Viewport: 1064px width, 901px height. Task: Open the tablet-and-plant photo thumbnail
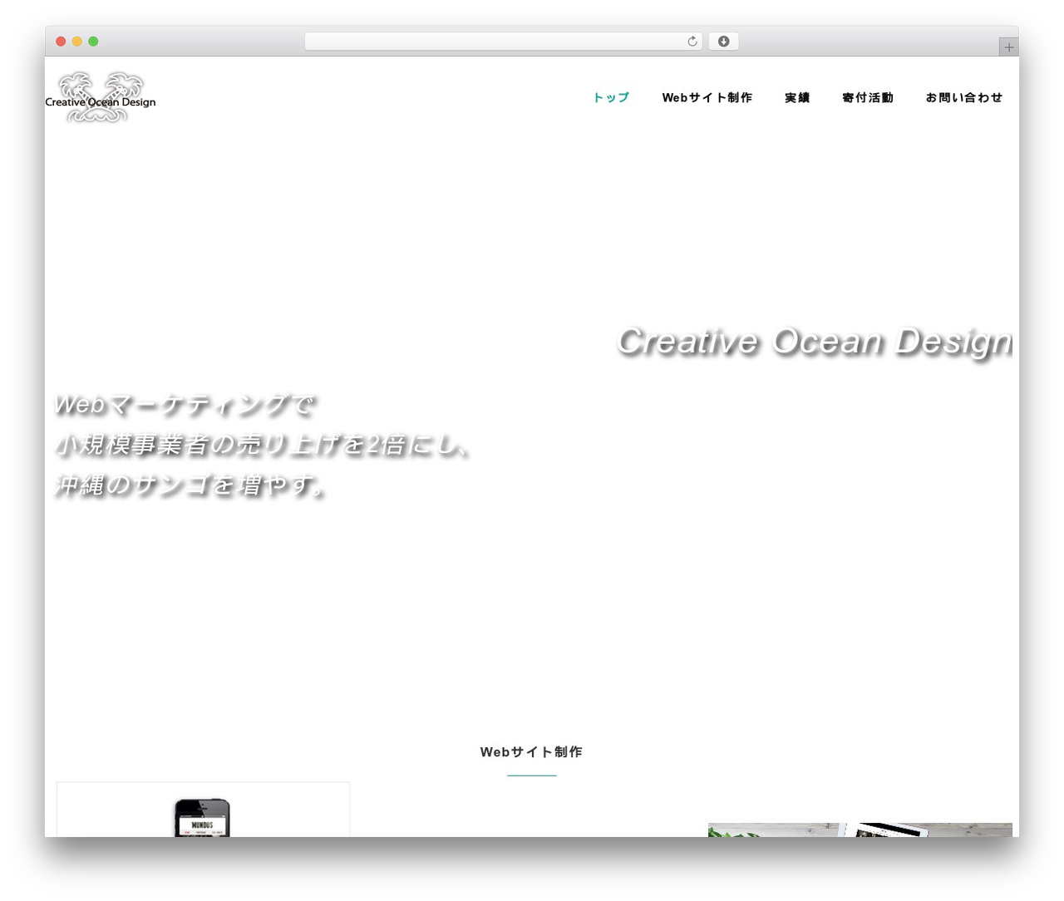[860, 830]
